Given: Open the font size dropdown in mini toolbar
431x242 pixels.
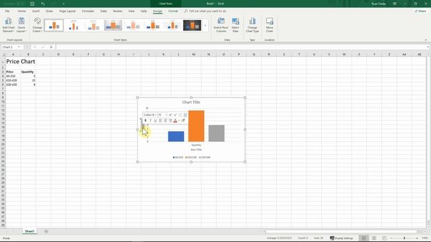Looking at the screenshot, I should pos(166,115).
